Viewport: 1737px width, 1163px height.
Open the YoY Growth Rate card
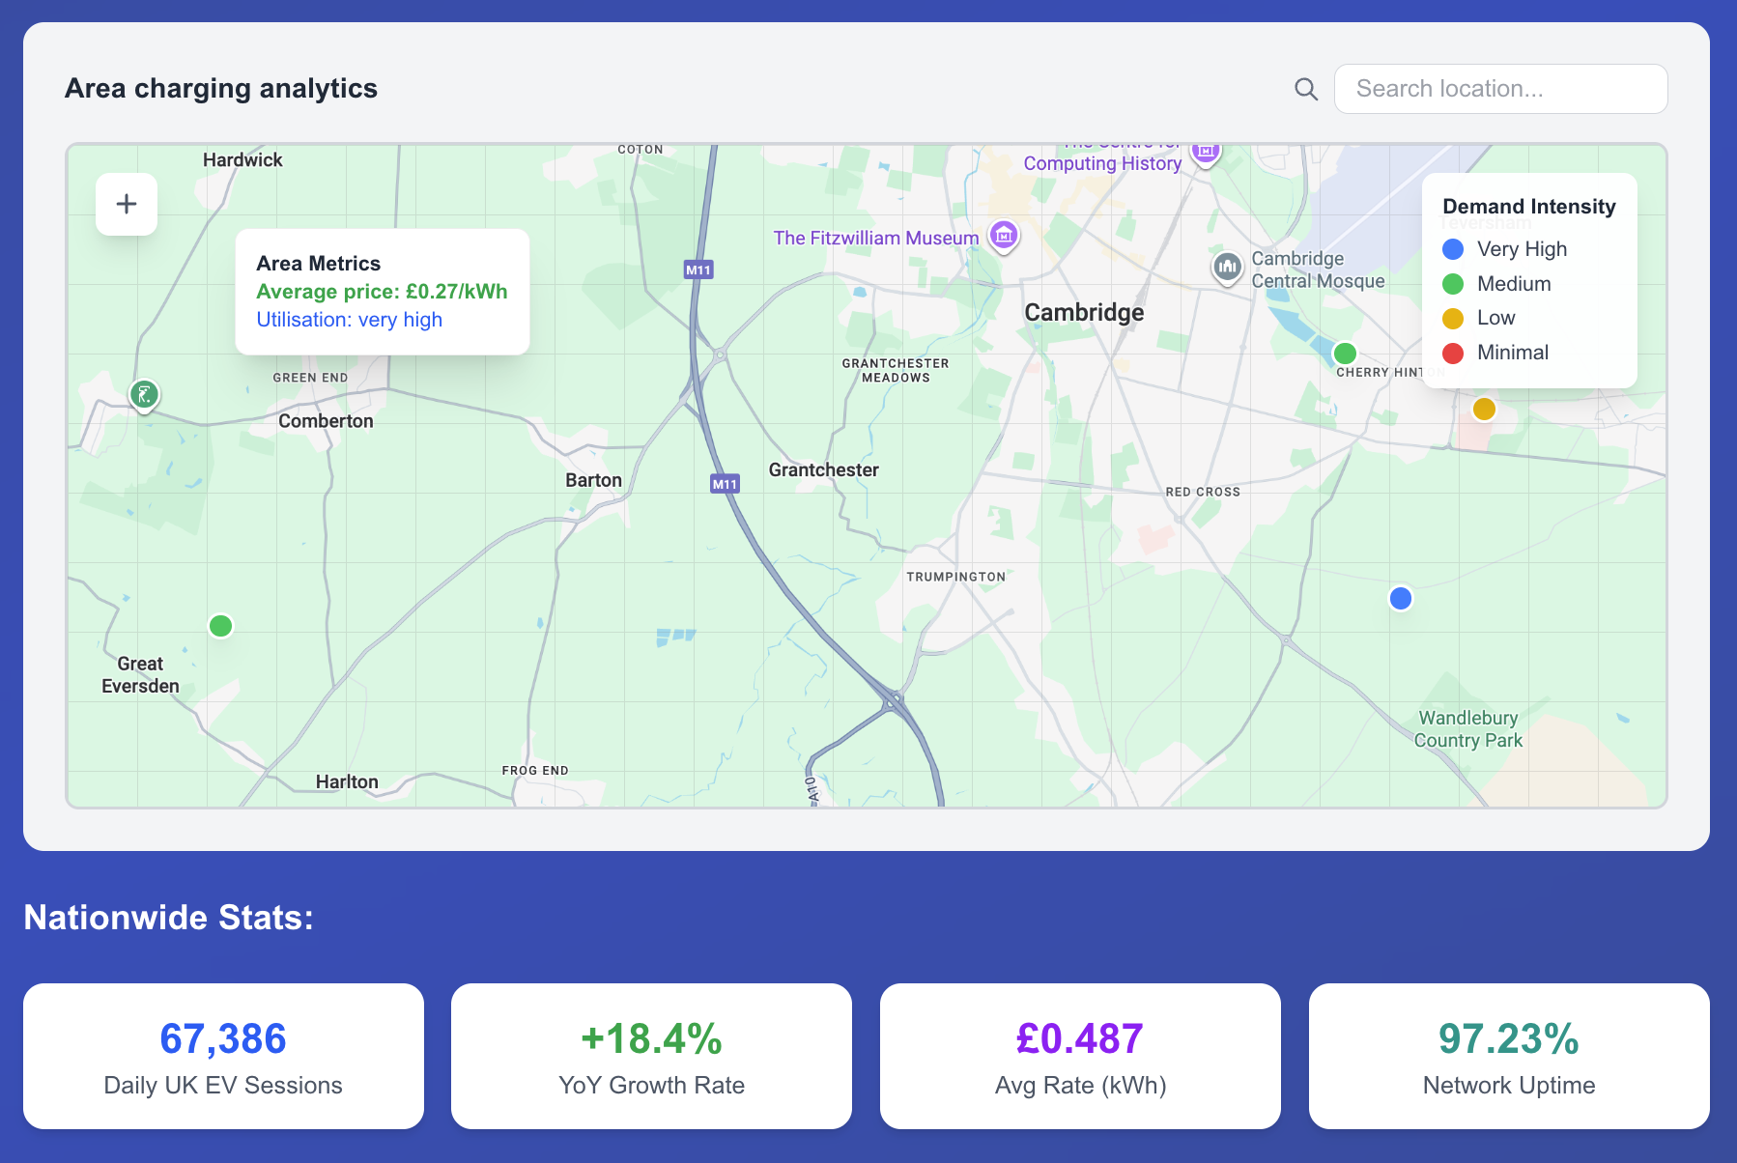coord(651,1056)
